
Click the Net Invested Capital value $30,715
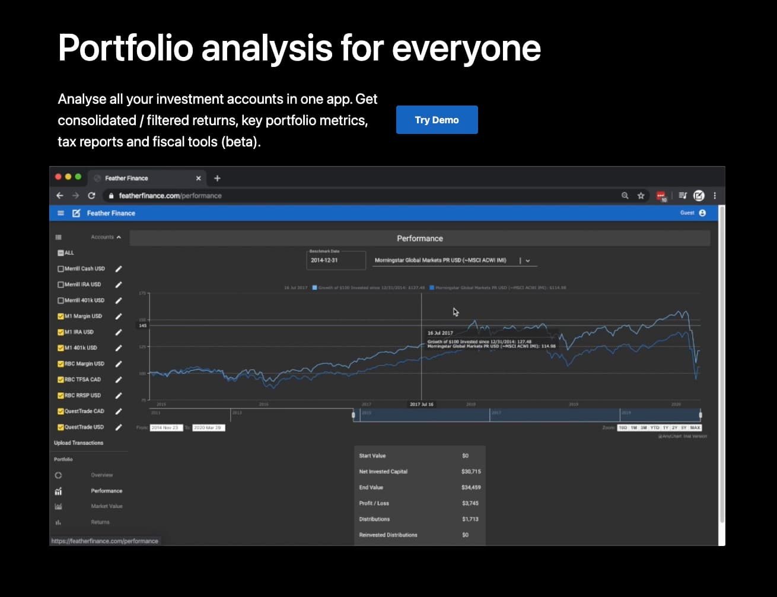[471, 472]
